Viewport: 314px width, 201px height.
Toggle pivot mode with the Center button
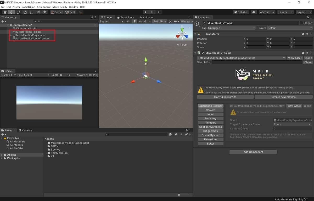click(x=57, y=12)
